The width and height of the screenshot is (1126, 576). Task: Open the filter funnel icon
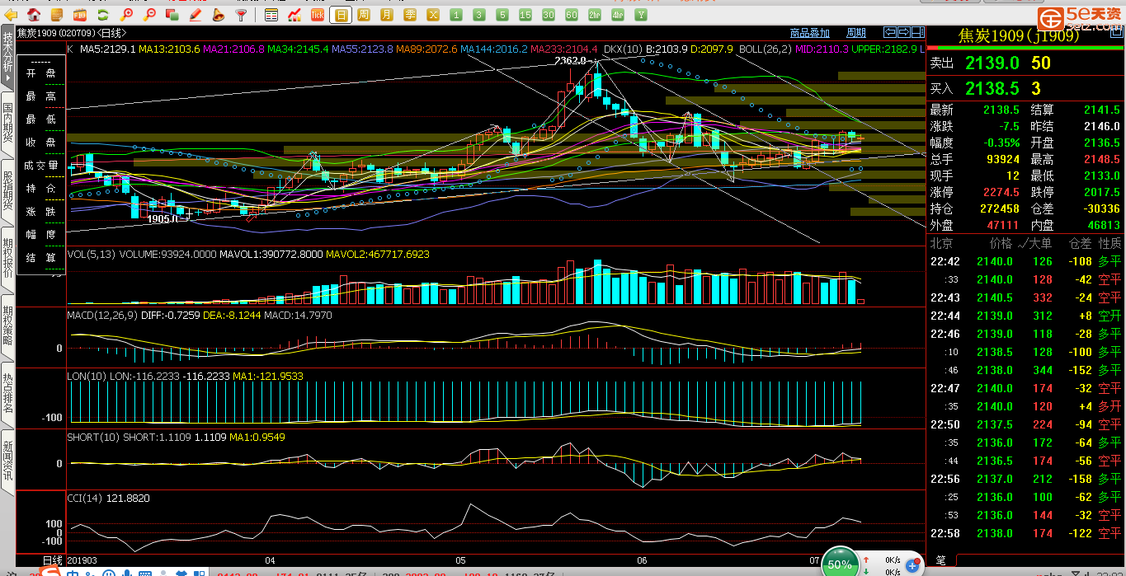(x=241, y=15)
